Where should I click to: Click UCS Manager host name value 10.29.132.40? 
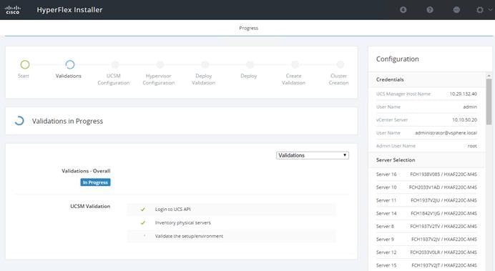pyautogui.click(x=463, y=94)
